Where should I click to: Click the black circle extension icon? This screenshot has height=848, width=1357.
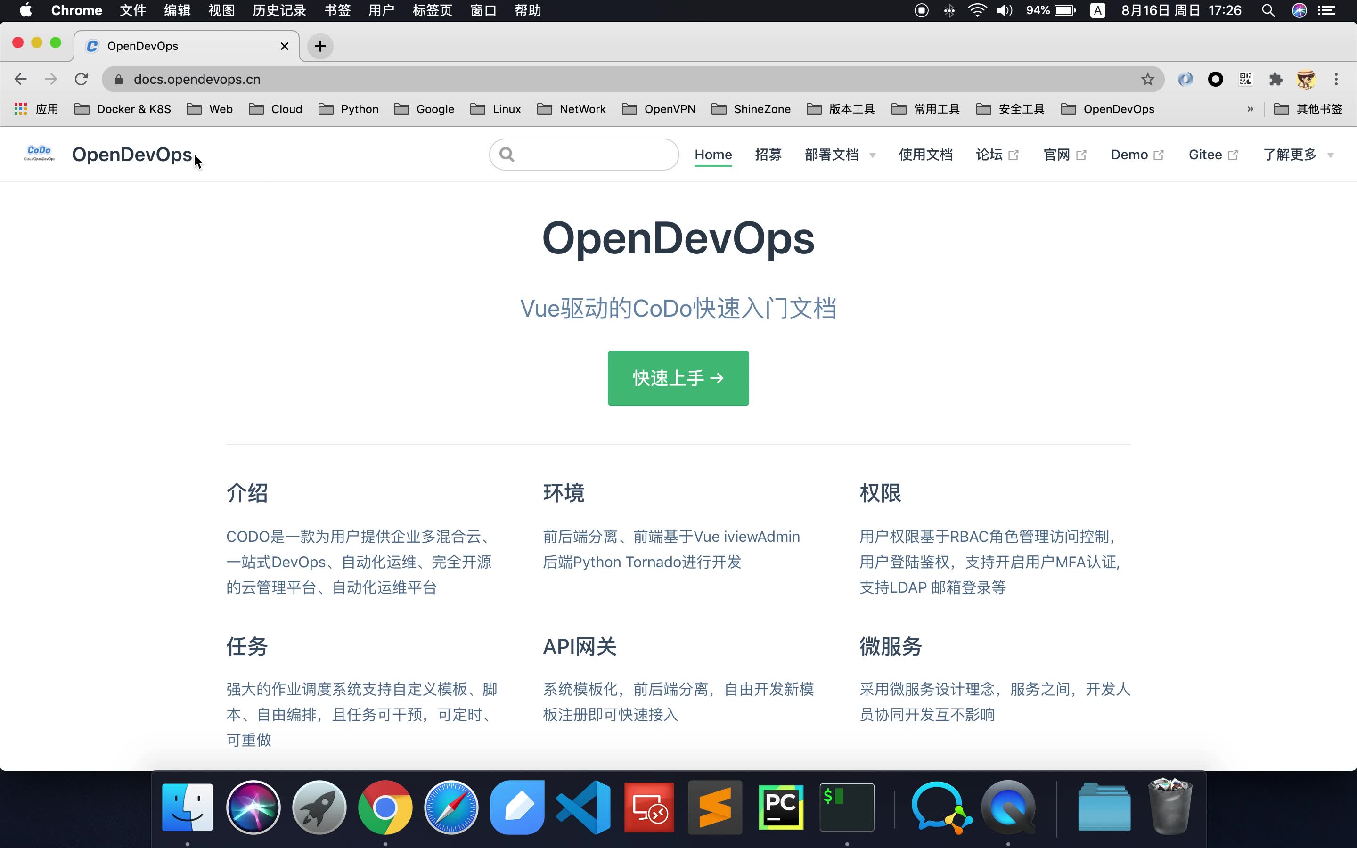tap(1215, 79)
